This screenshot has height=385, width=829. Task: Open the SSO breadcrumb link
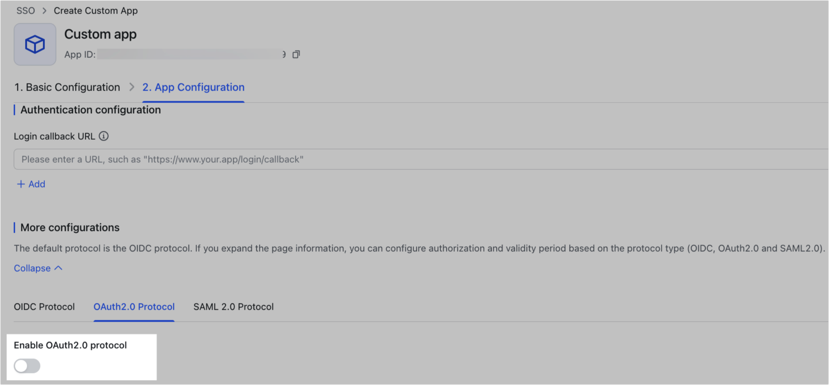click(x=26, y=10)
